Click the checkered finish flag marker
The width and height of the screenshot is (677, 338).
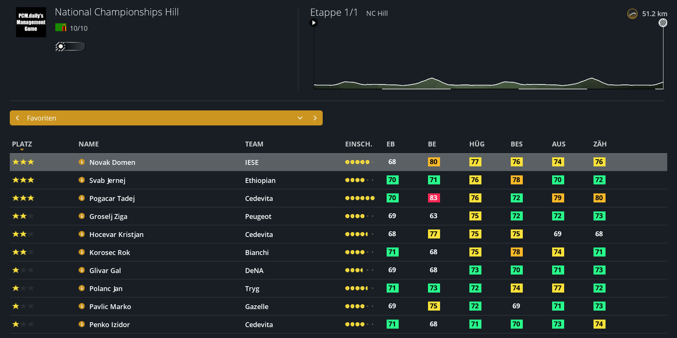(x=663, y=23)
